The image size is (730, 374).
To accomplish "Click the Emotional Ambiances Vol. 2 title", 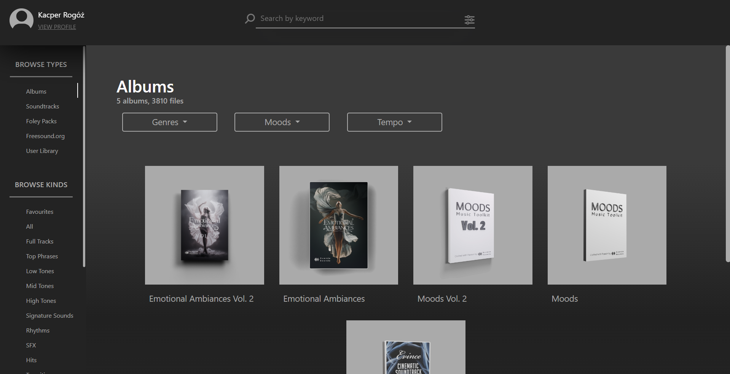I will (x=201, y=299).
